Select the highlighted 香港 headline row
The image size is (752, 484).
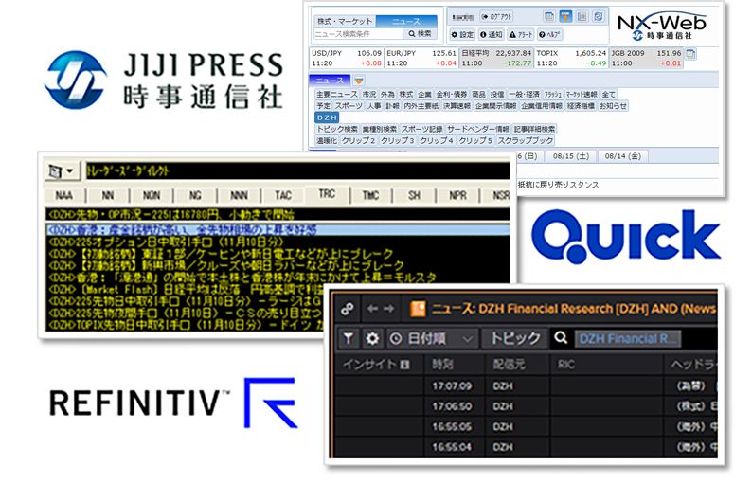click(x=278, y=230)
